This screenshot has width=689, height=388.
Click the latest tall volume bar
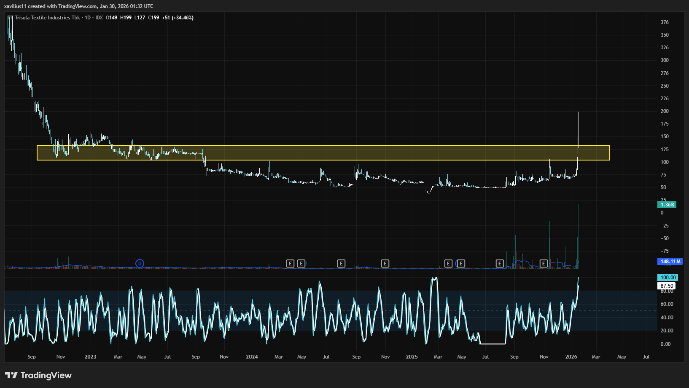pyautogui.click(x=579, y=236)
